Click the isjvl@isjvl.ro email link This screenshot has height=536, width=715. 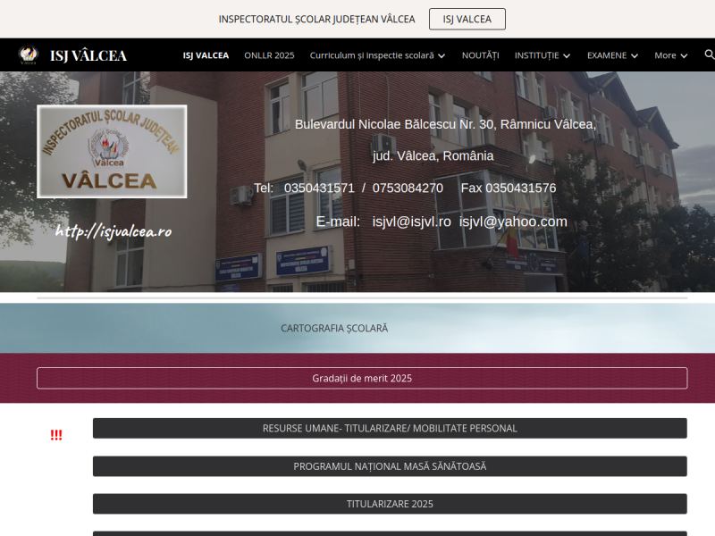click(x=411, y=222)
